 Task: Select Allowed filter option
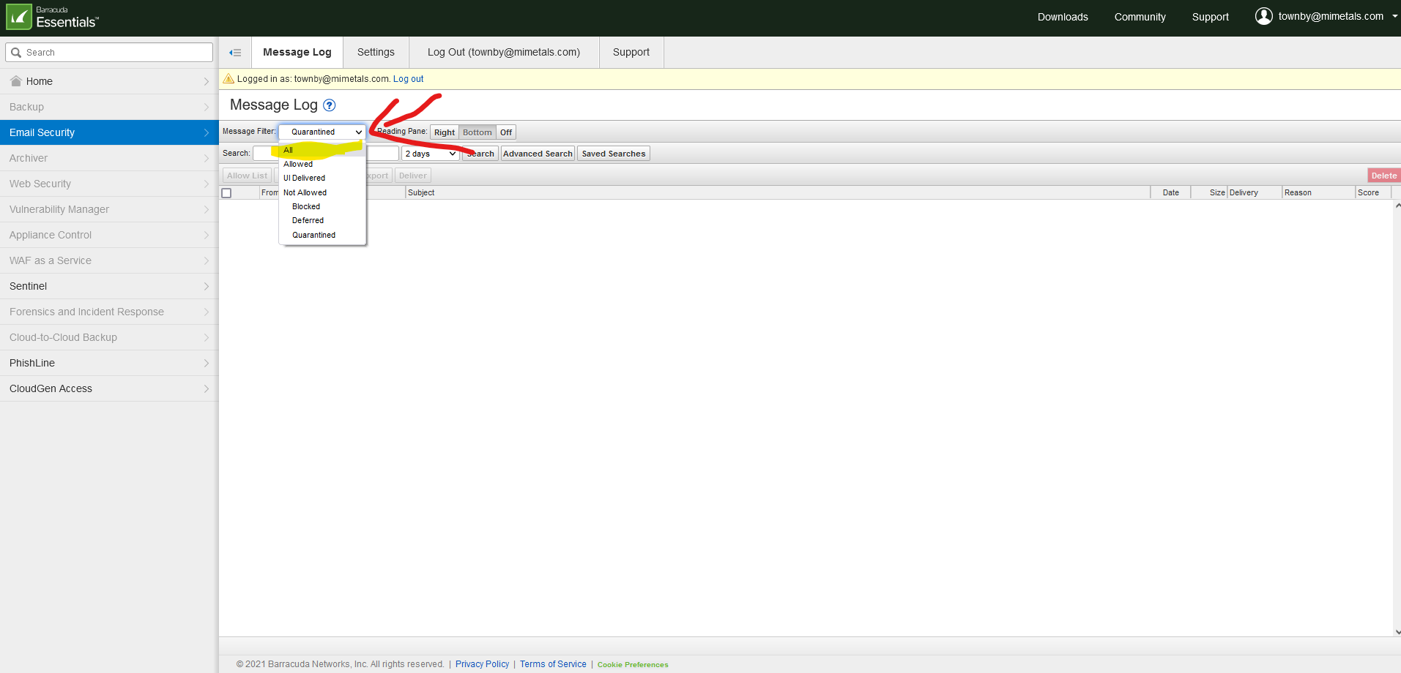click(322, 164)
